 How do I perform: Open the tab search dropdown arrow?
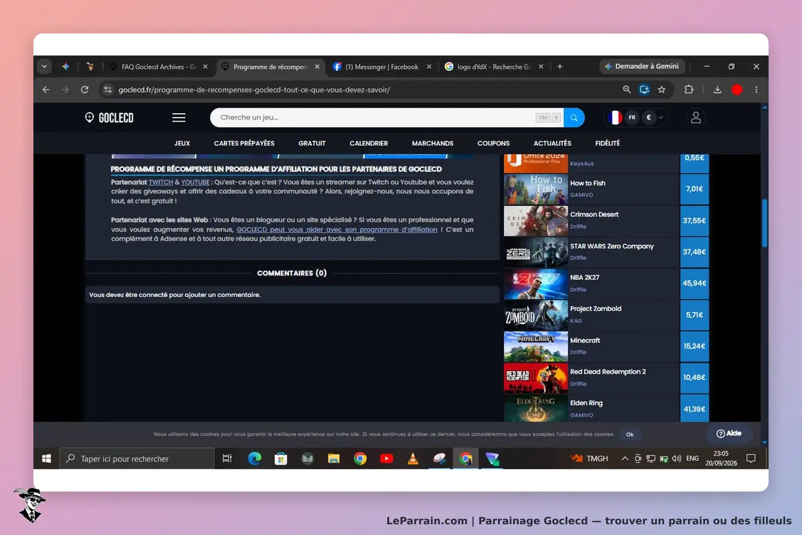tap(44, 67)
